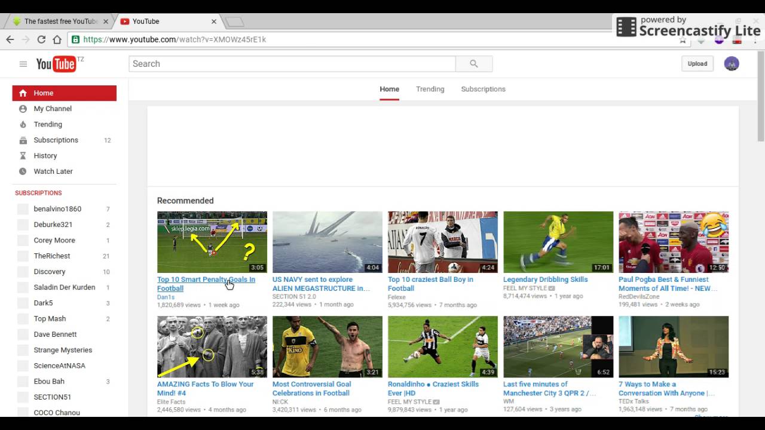Open Most Controversial Goal Celebrations title

[312, 389]
